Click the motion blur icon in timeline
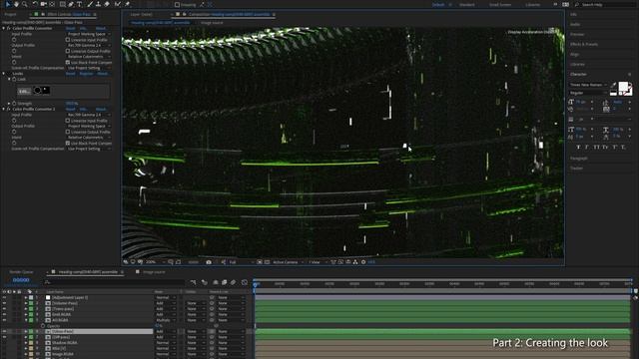The image size is (639, 359). click(x=233, y=282)
